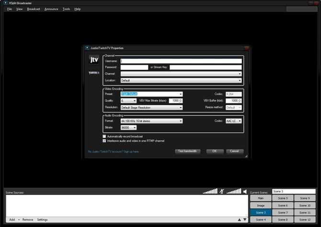The image size is (321, 227).
Task: Close the Justin/TwitchTV Properties dialog
Action: pyautogui.click(x=247, y=48)
